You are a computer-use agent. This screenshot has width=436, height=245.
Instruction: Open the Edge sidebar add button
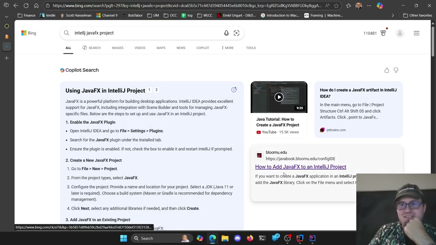coord(6,58)
